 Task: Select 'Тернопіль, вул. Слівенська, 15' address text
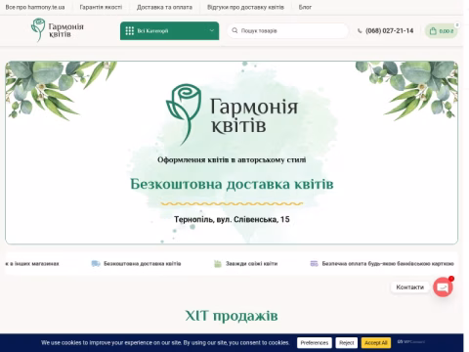click(x=232, y=219)
